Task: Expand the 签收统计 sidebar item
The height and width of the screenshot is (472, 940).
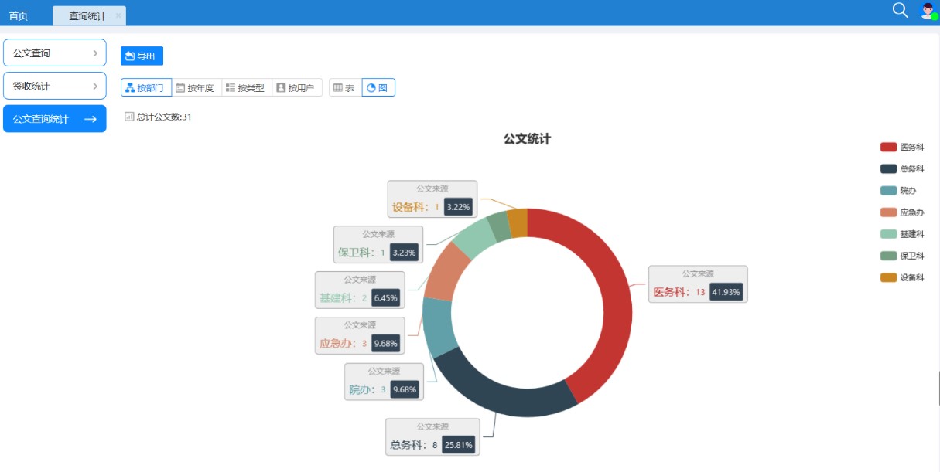Action: tap(55, 87)
